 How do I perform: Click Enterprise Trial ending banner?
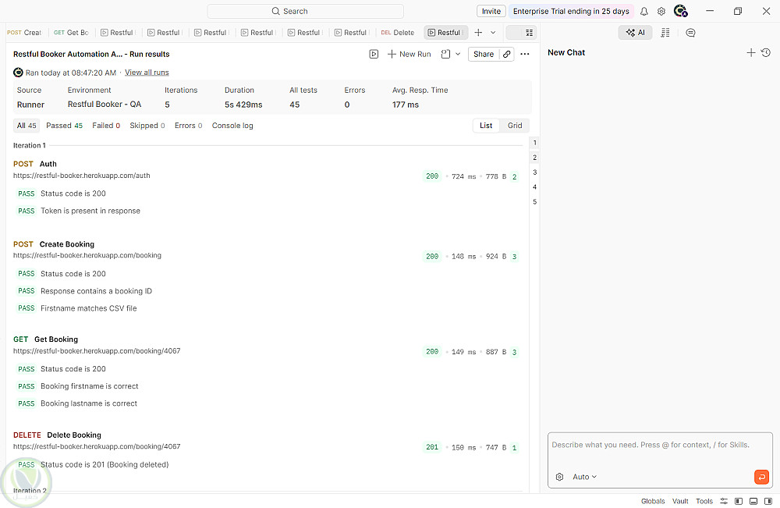coord(571,11)
